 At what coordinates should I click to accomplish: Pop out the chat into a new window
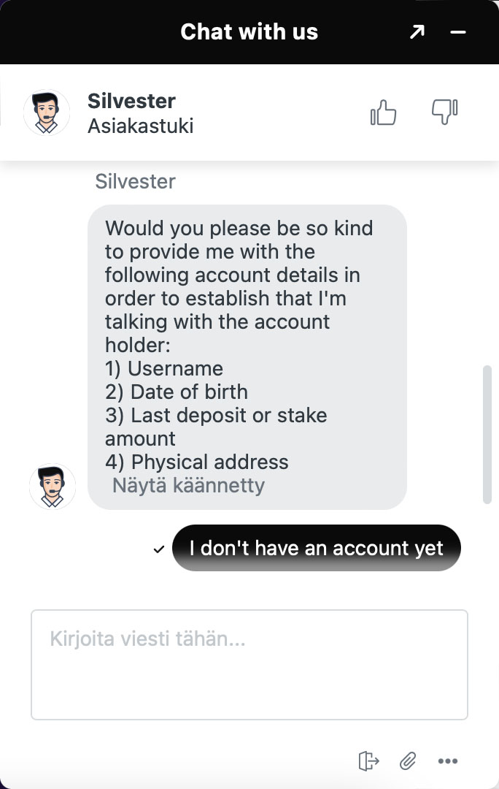click(417, 32)
